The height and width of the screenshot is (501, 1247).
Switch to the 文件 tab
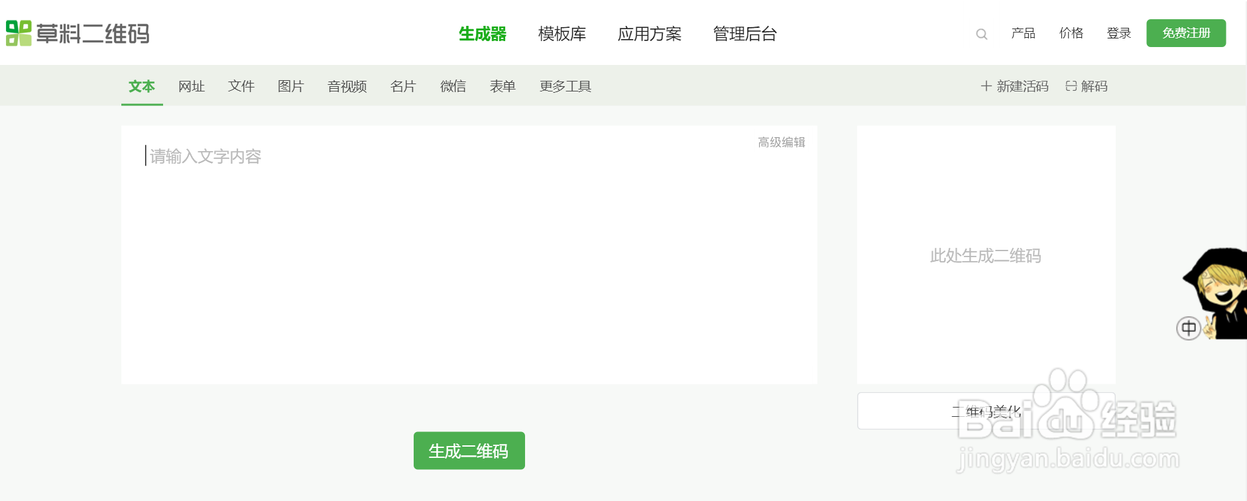[x=241, y=86]
